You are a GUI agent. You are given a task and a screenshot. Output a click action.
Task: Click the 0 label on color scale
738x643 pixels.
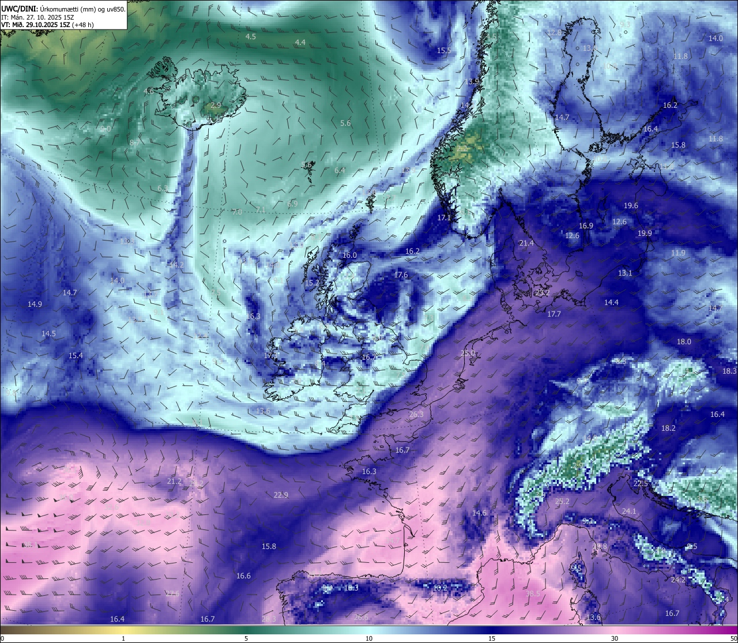point(2,638)
